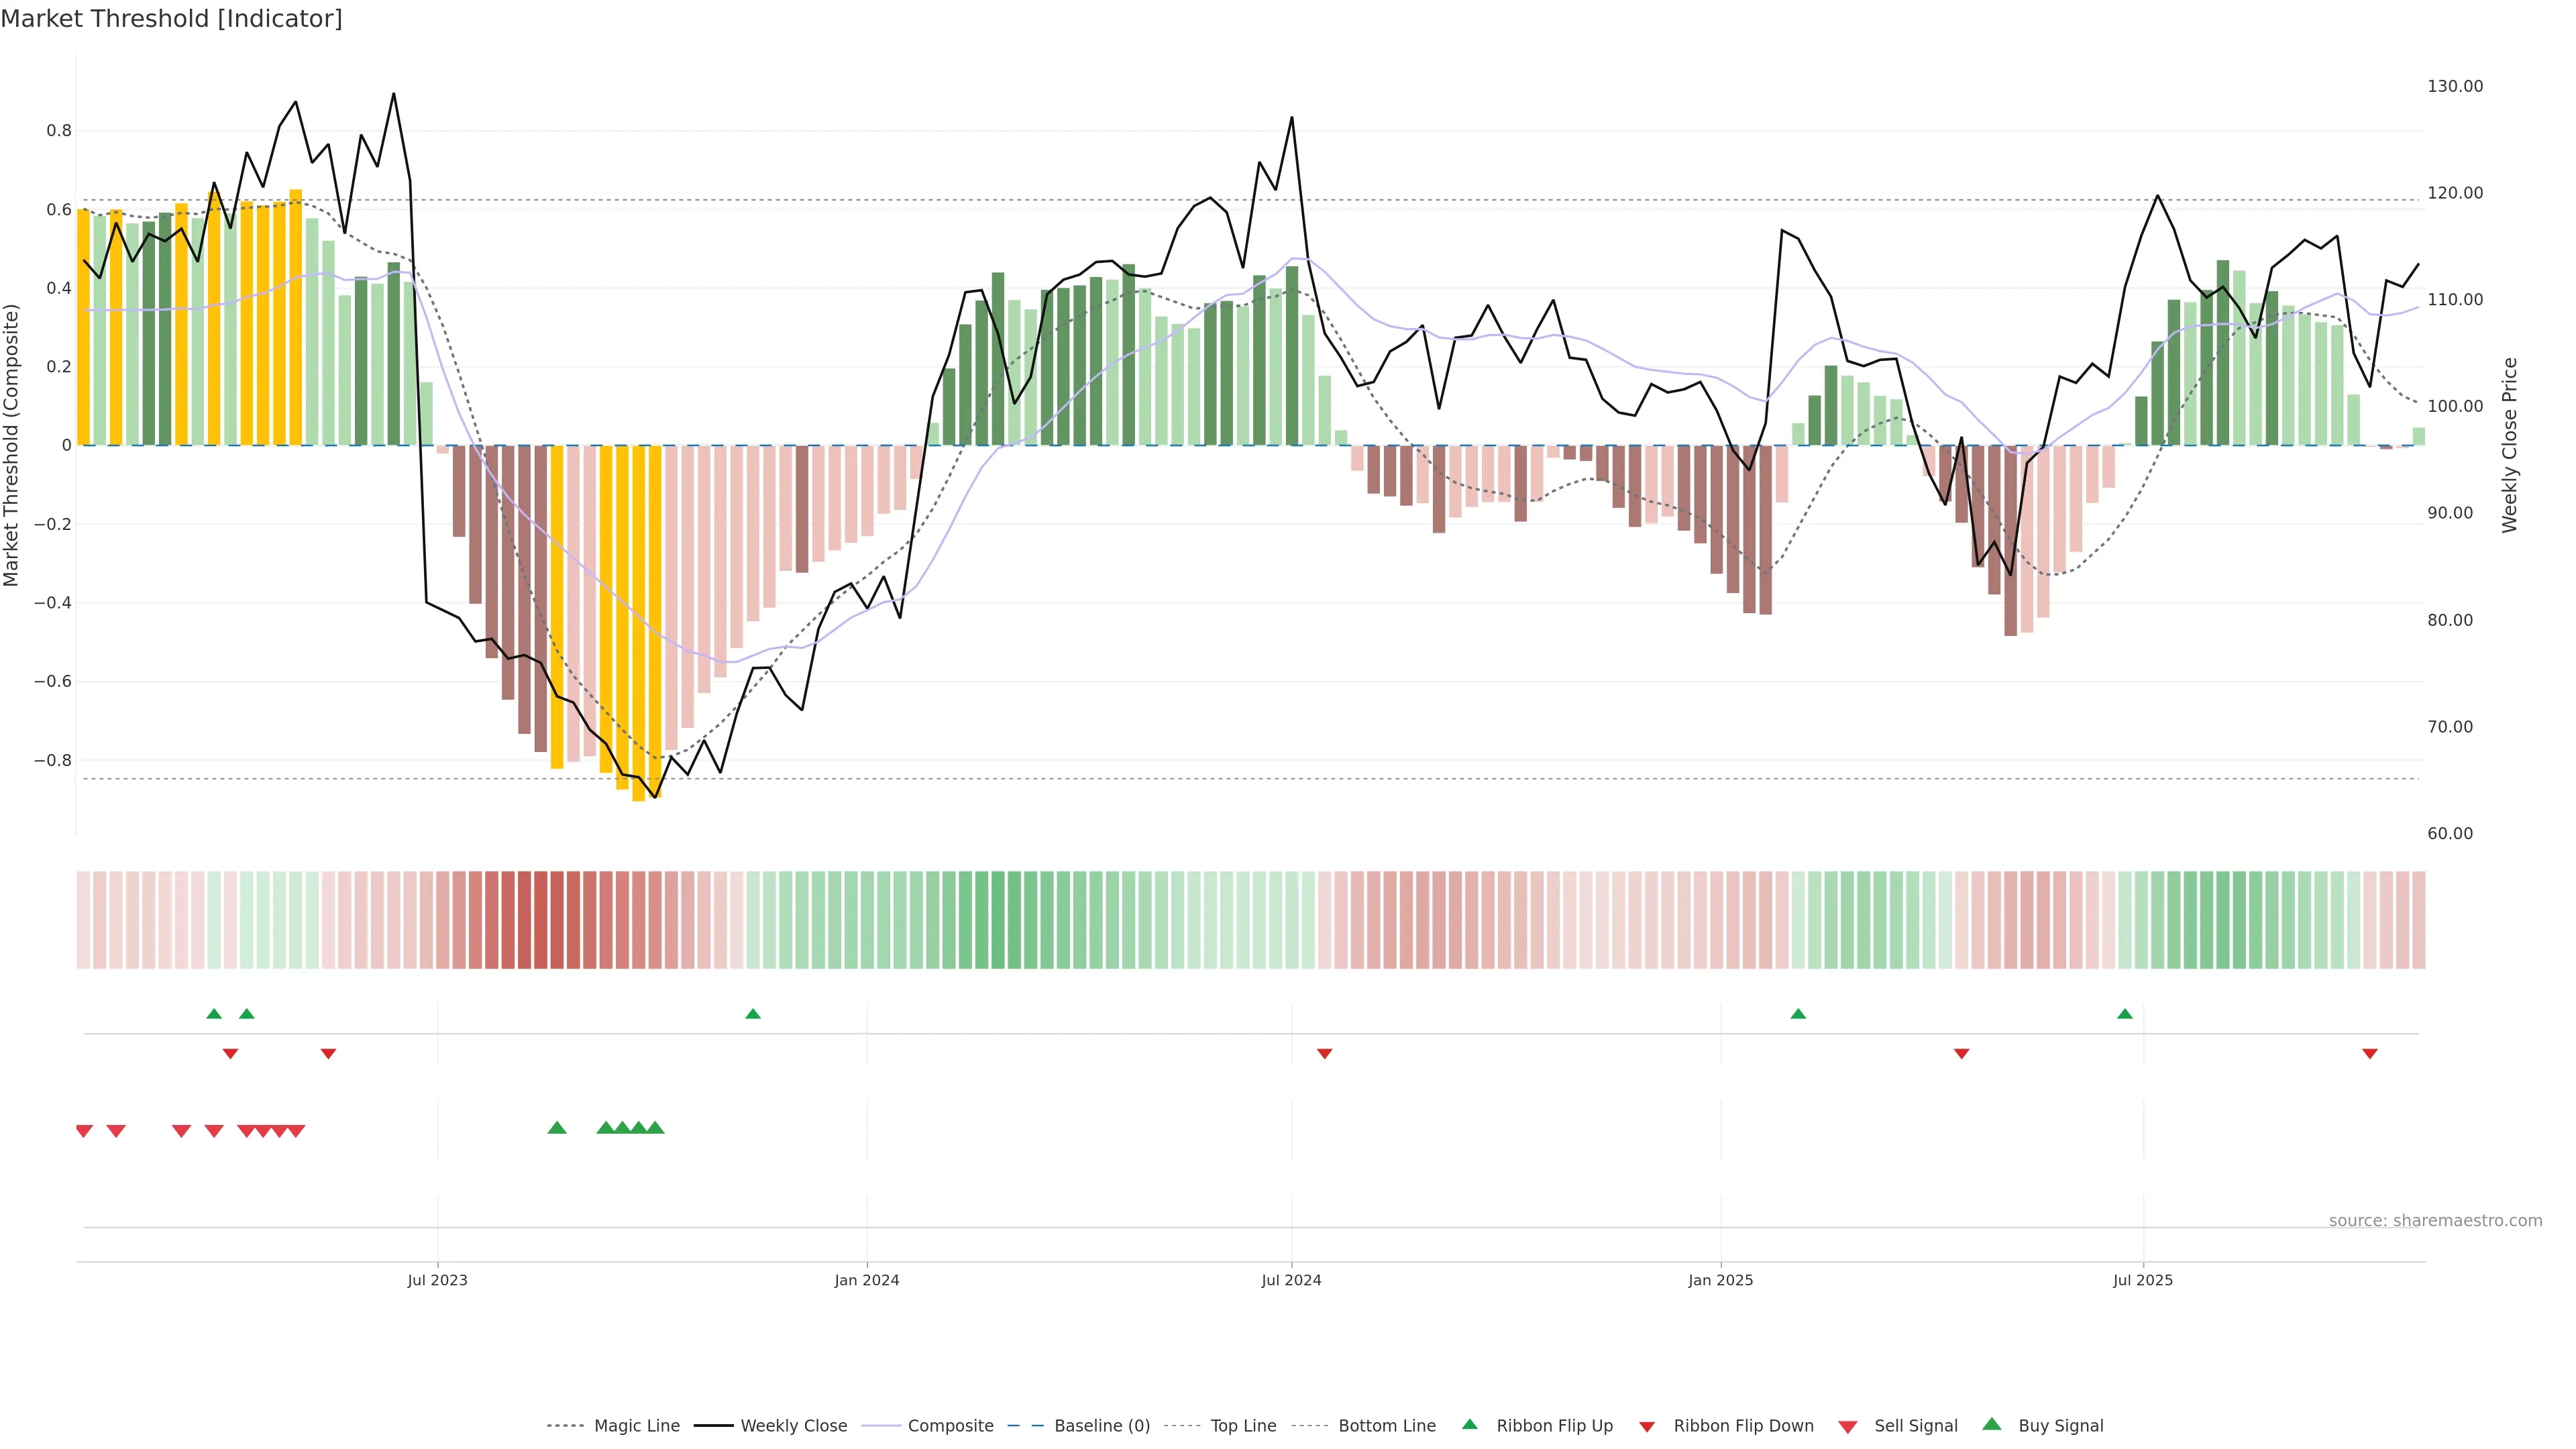Toggle the Top Line legend entry
The image size is (2576, 1449).
[x=1243, y=1426]
